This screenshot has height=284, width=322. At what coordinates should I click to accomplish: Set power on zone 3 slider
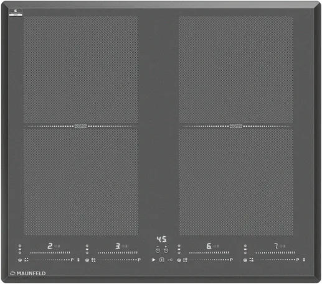118,252
